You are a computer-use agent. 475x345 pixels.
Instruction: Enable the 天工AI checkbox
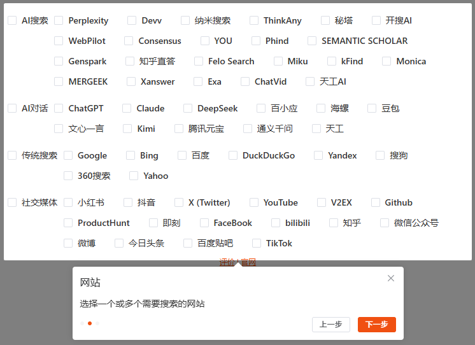coord(310,81)
